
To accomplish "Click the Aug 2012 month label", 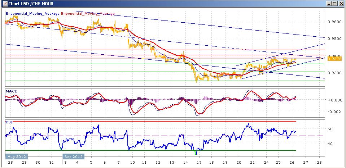I will point(17,156).
